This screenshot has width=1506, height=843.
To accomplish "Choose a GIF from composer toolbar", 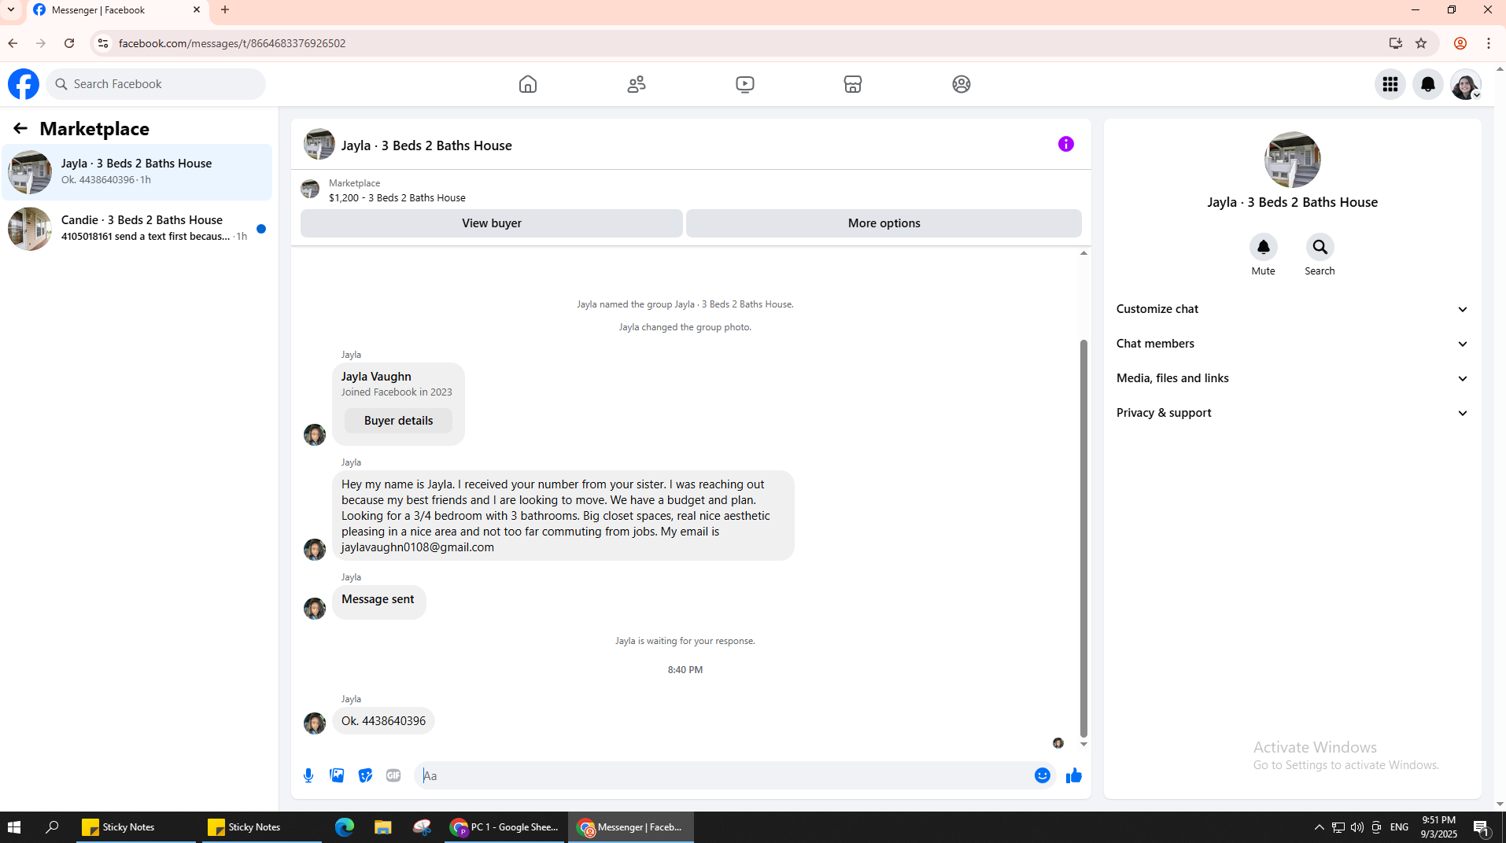I will click(393, 775).
